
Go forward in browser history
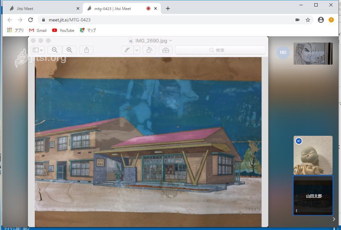click(x=20, y=20)
